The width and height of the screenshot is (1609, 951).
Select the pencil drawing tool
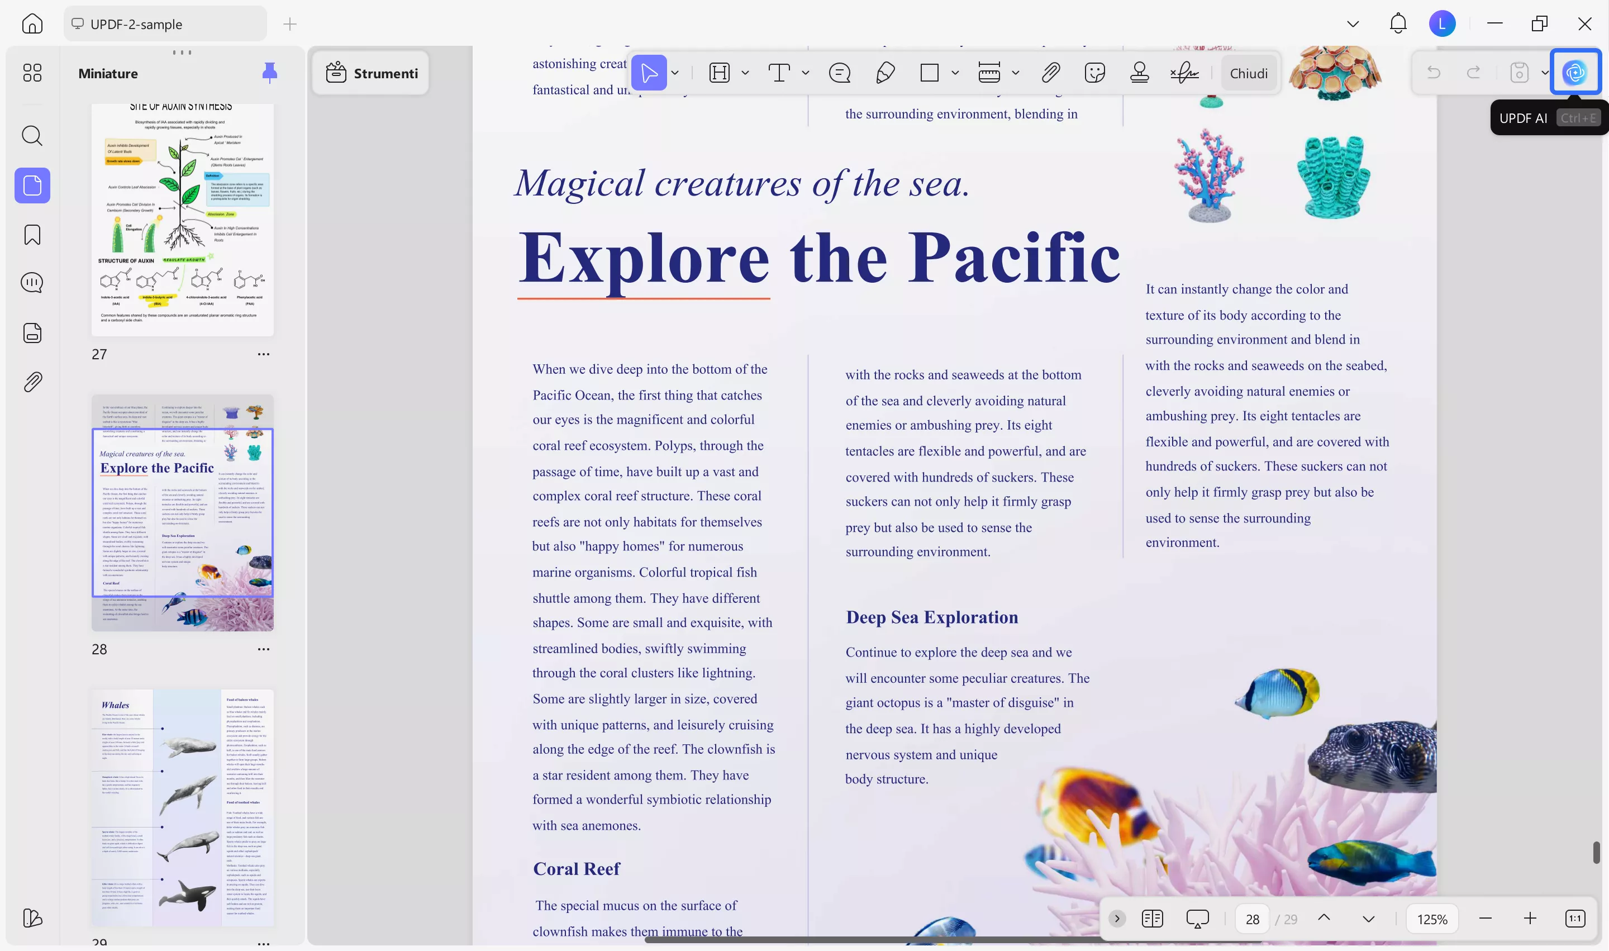(x=885, y=73)
